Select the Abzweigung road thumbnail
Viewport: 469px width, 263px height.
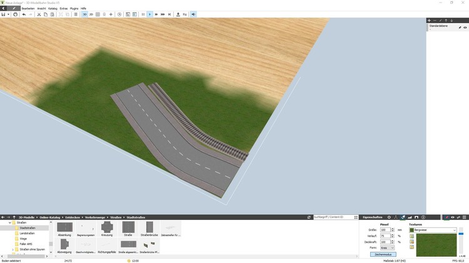[64, 246]
